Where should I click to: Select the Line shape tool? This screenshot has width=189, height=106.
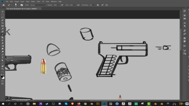[2, 63]
